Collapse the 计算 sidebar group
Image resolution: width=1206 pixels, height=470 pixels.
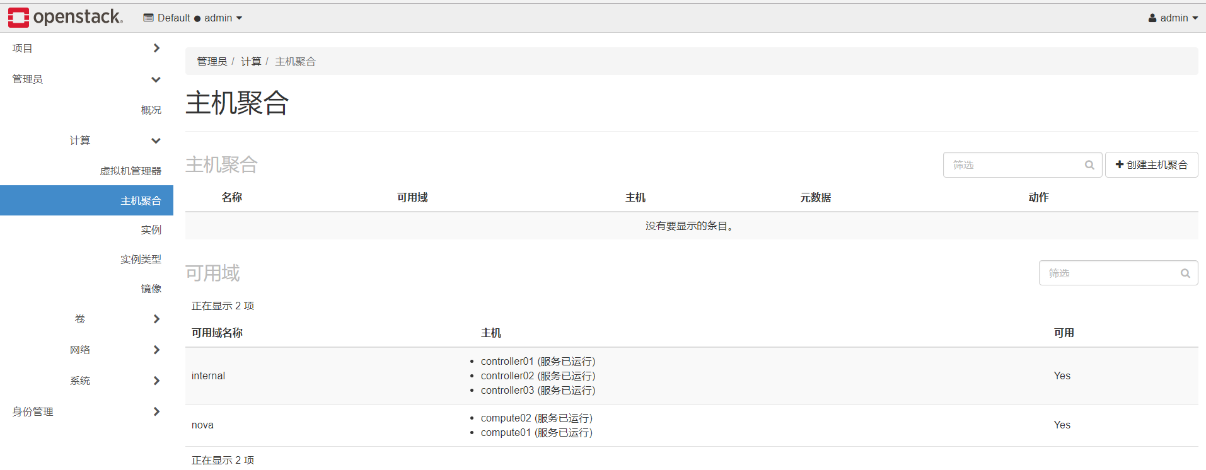coord(115,140)
